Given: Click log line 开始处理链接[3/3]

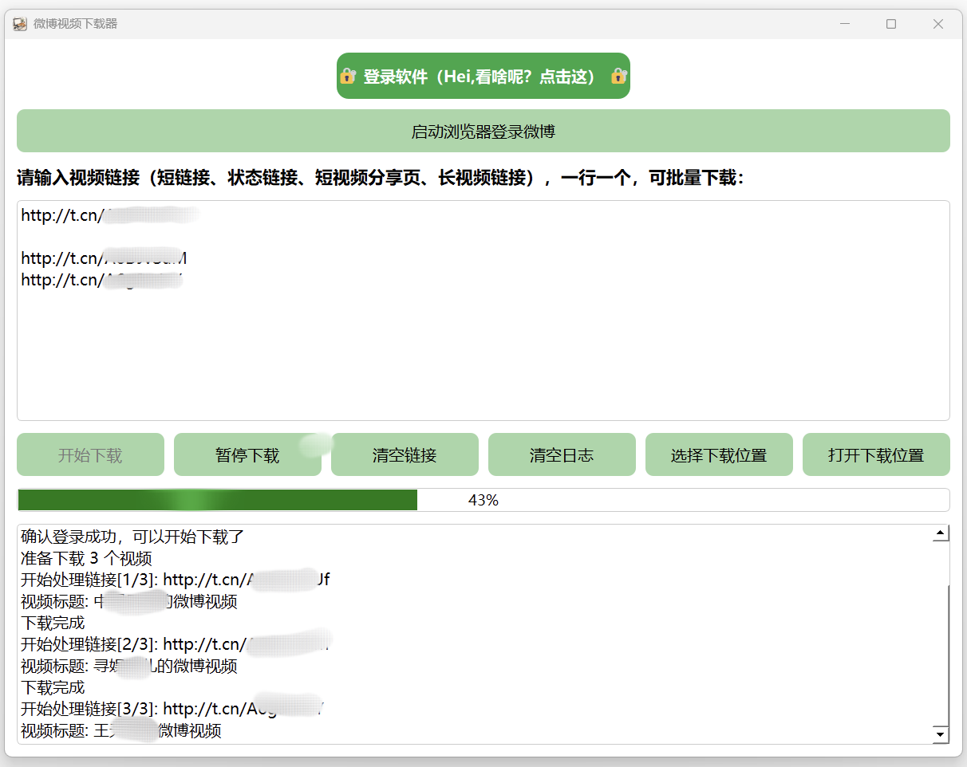Looking at the screenshot, I should point(173,709).
